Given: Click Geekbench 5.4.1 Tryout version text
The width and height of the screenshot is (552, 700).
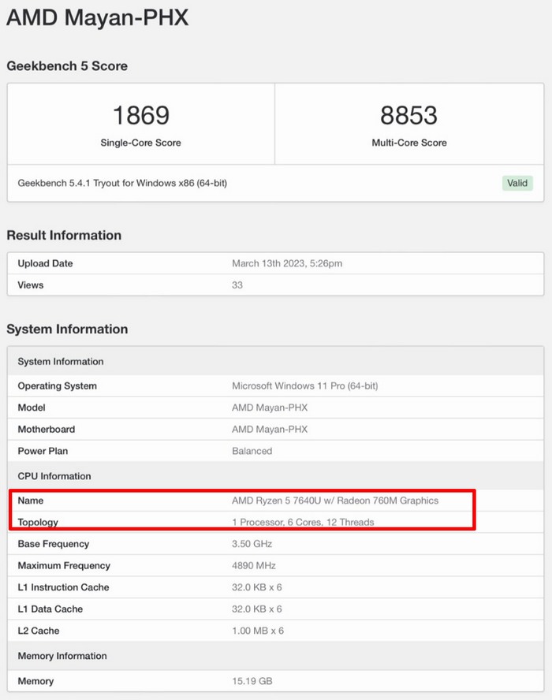Looking at the screenshot, I should pos(122,183).
